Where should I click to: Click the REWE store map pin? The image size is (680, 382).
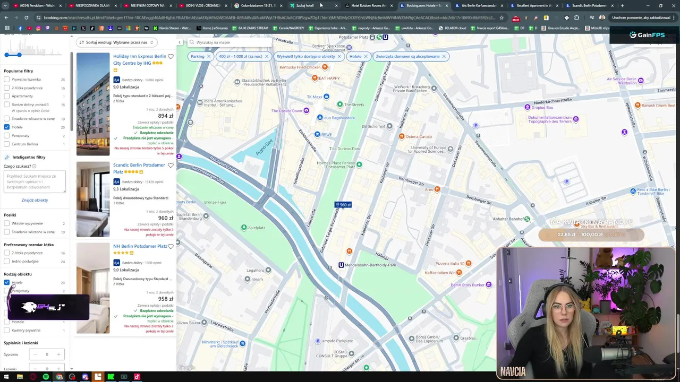317,134
